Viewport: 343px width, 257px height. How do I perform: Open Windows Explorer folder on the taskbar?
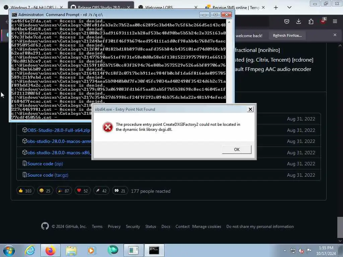[71, 250]
